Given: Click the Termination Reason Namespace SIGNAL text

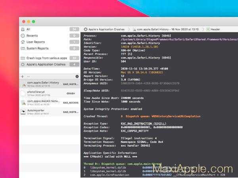Looking at the screenshot, I should click(x=142, y=142).
